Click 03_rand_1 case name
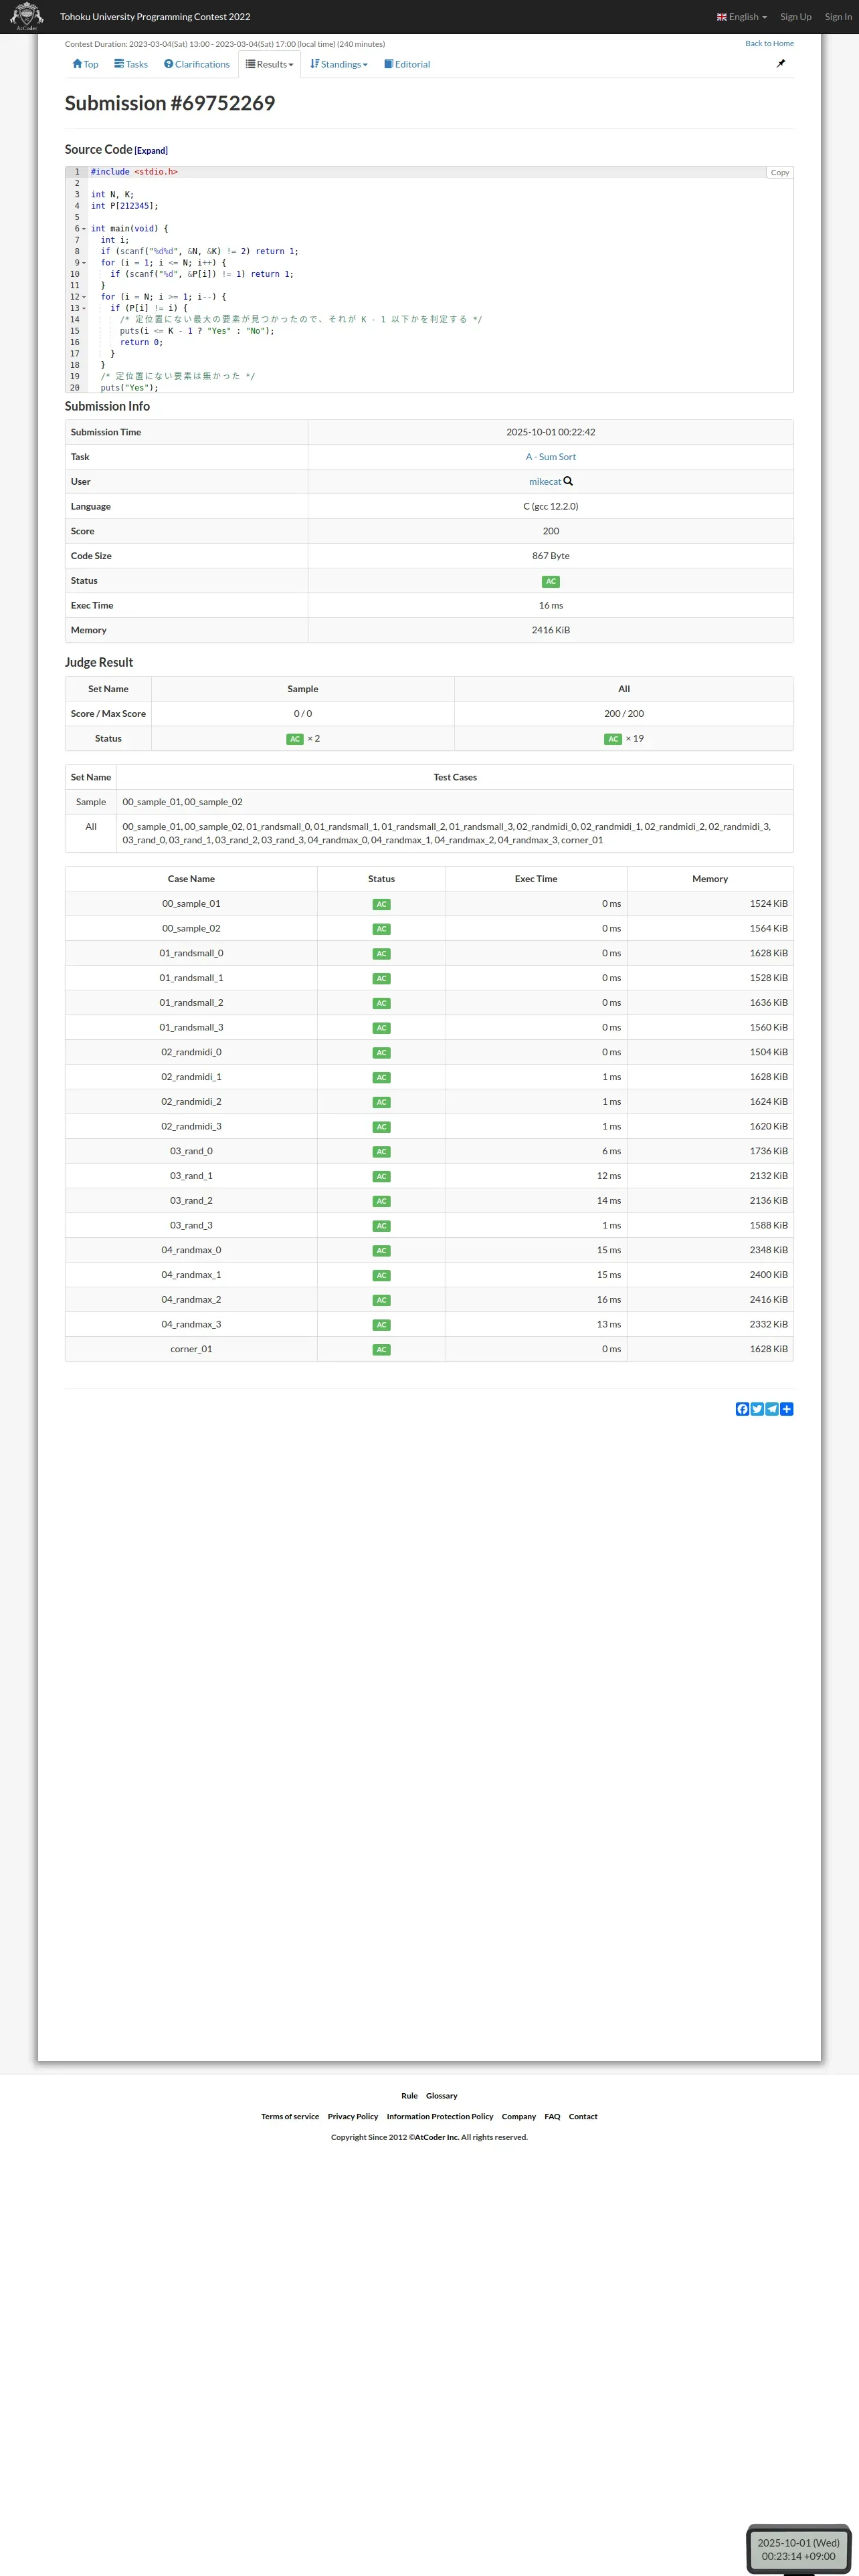Image resolution: width=859 pixels, height=2576 pixels. pyautogui.click(x=191, y=1176)
